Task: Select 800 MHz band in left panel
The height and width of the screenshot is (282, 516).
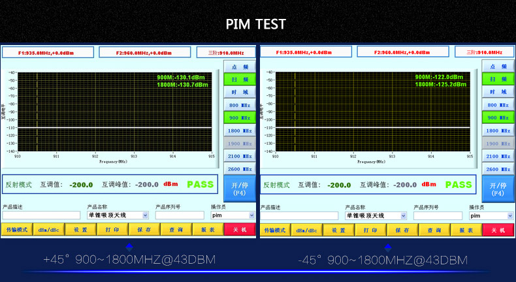Action: click(239, 104)
